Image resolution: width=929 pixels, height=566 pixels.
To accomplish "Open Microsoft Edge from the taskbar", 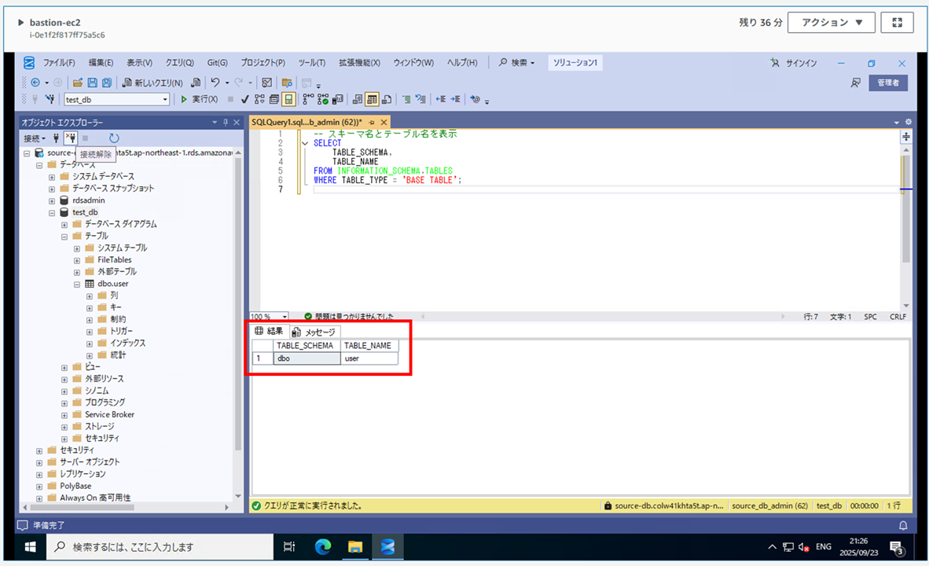I will [323, 546].
